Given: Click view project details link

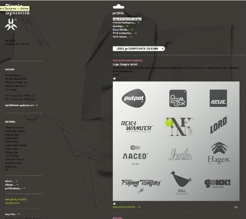Looking at the screenshot, I should click(125, 207).
